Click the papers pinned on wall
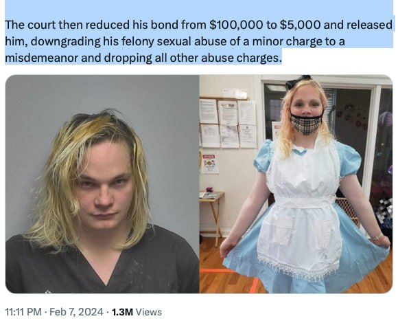 (x=228, y=123)
